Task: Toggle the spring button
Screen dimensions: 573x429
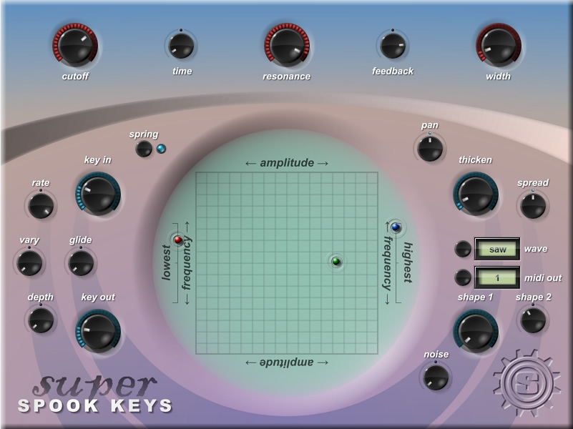Action: tap(144, 149)
